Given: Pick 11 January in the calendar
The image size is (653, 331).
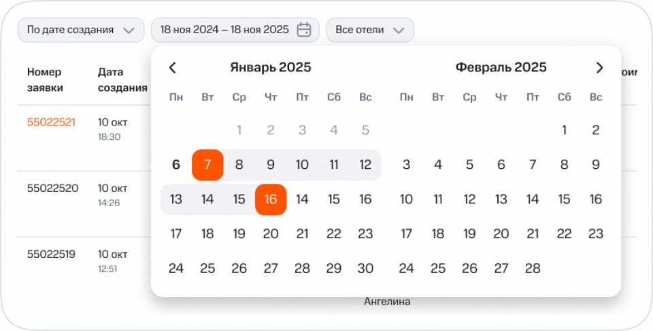Looking at the screenshot, I should (333, 165).
